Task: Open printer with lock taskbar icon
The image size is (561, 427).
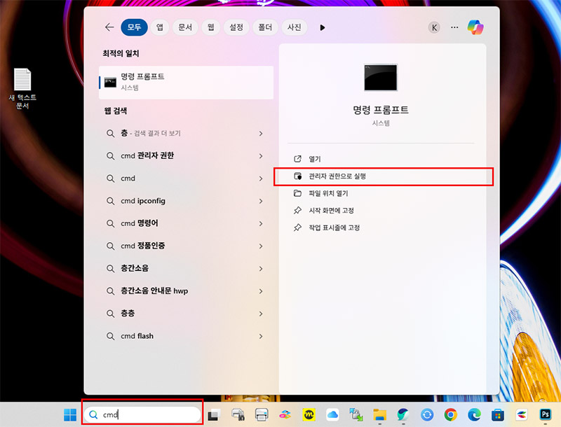Action: tap(238, 414)
